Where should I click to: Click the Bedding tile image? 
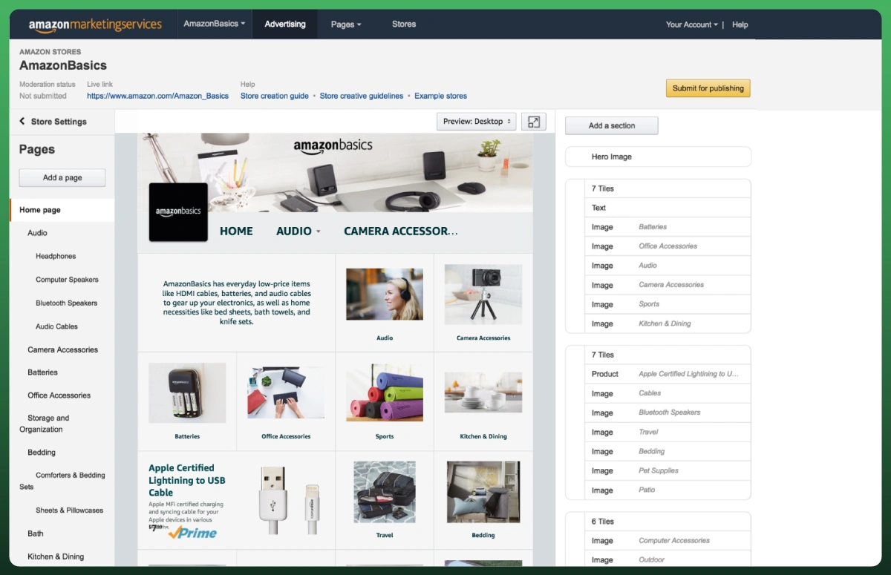(x=483, y=491)
